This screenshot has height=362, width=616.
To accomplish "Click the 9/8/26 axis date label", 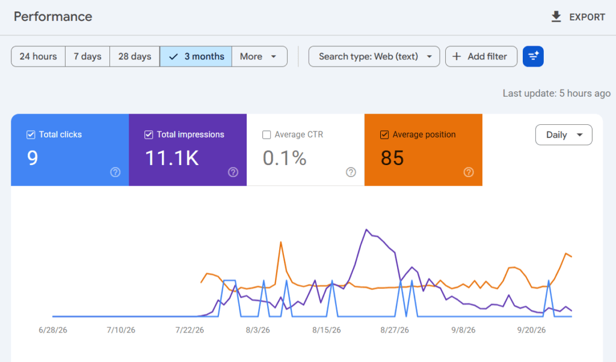I will tap(463, 330).
